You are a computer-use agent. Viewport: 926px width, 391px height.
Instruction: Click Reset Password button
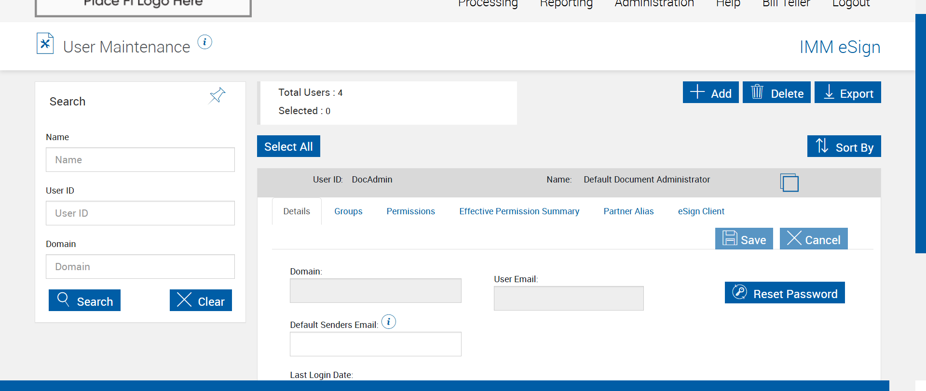point(785,293)
